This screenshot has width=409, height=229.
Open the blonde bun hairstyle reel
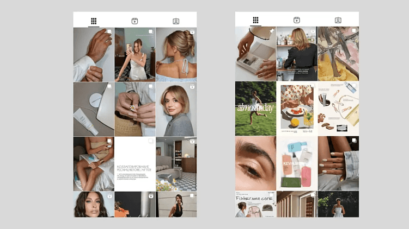176,55
